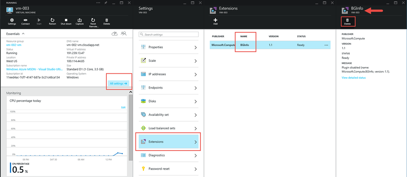Capture the VM image
This screenshot has width=407, height=177.
[79, 20]
